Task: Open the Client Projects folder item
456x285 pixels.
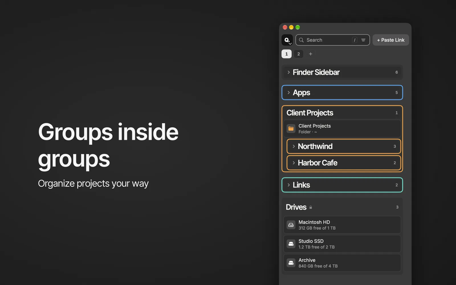Action: click(342, 129)
